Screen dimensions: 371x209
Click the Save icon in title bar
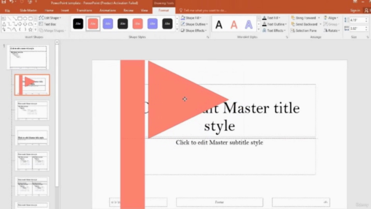click(3, 2)
